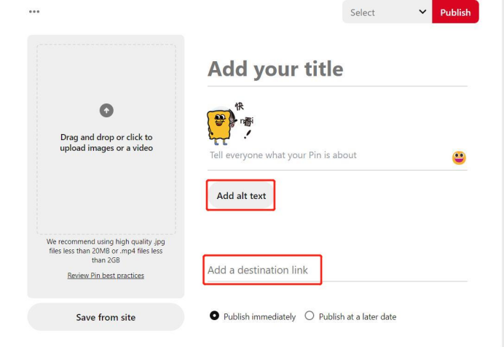
Task: Open the three-dots more options menu
Action: (34, 12)
